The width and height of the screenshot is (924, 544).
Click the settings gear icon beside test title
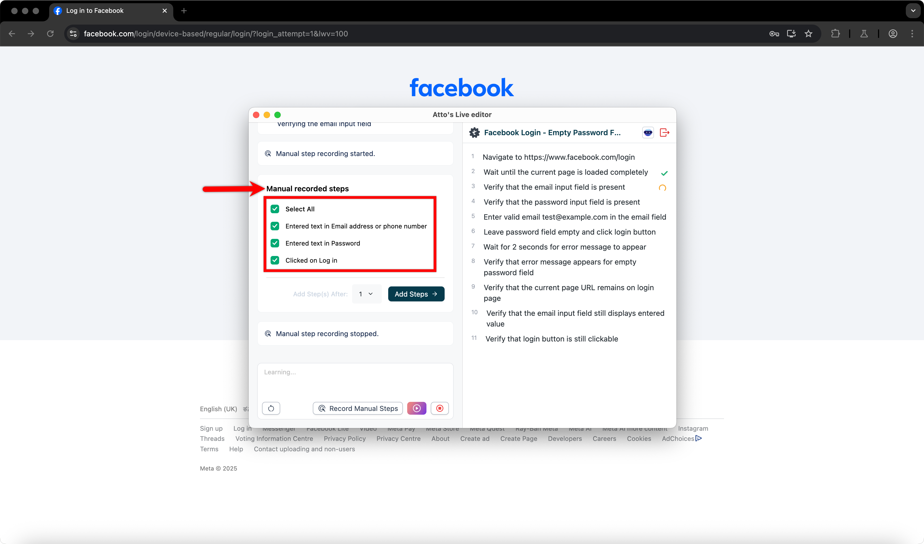(474, 132)
